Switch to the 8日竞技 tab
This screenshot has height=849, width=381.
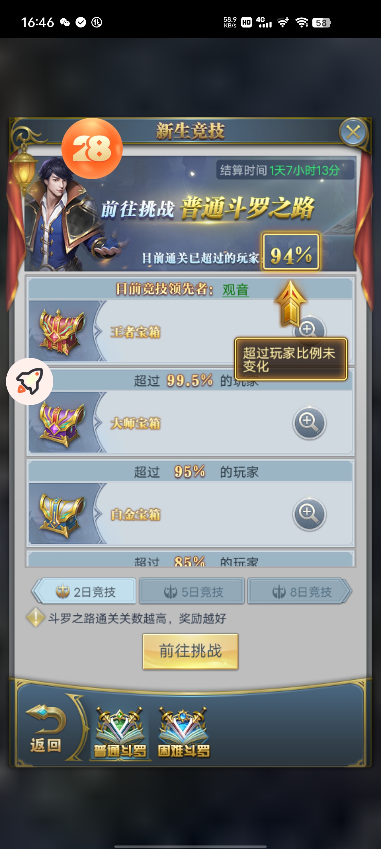[300, 591]
